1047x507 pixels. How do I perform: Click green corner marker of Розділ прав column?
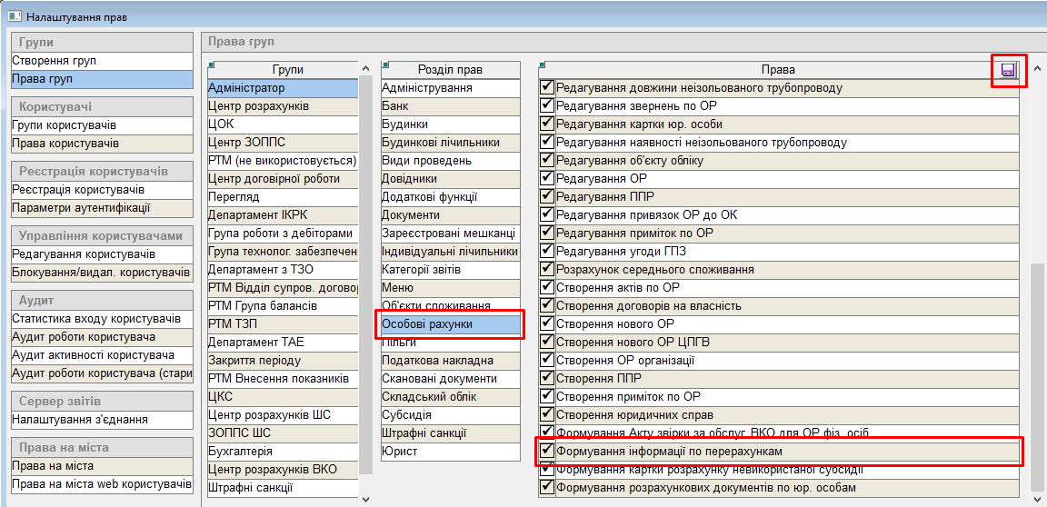[384, 64]
